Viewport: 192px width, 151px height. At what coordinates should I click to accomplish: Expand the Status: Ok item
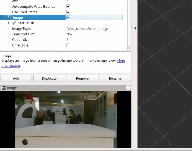(x=9, y=23)
